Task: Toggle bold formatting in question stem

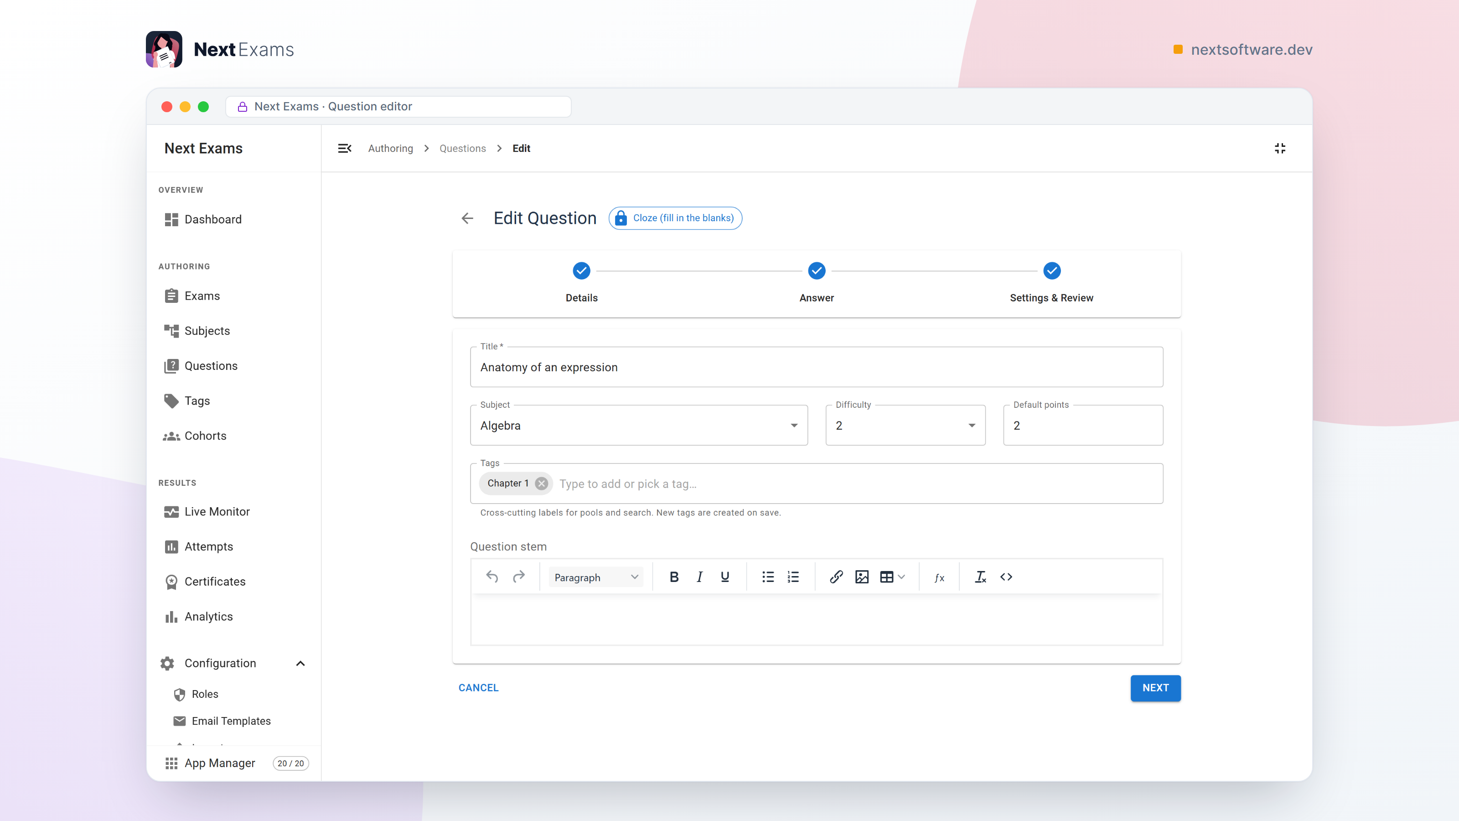Action: pyautogui.click(x=674, y=577)
